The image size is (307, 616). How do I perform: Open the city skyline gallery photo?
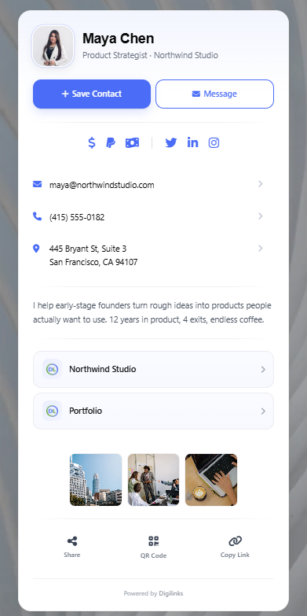(96, 480)
